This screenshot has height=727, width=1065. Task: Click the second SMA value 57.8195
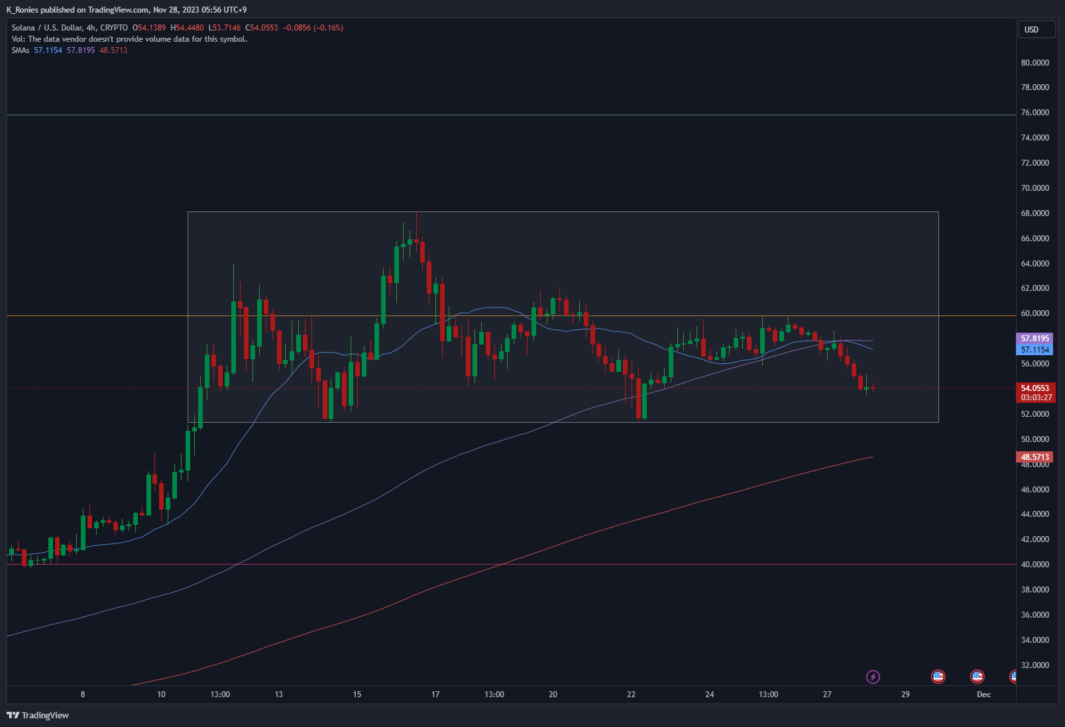[81, 50]
